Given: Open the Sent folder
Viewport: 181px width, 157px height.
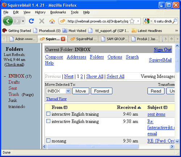Looking at the screenshot, I should (x=13, y=88).
